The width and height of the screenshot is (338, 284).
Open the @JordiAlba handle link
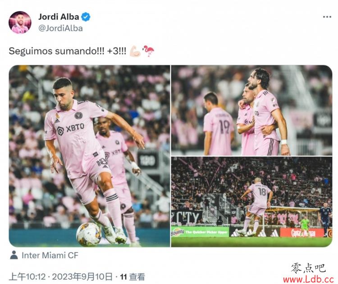[x=60, y=28]
